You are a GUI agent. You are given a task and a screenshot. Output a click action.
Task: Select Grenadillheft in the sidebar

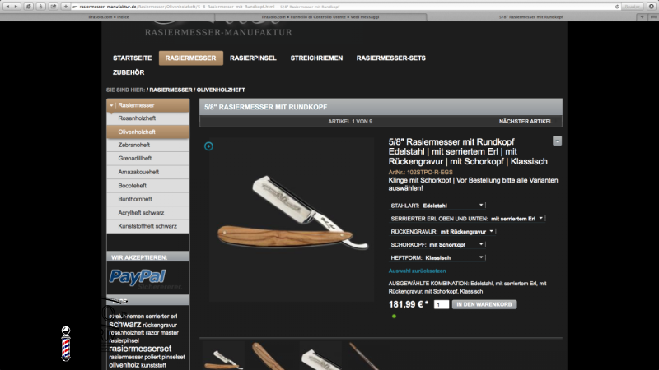tap(148, 159)
